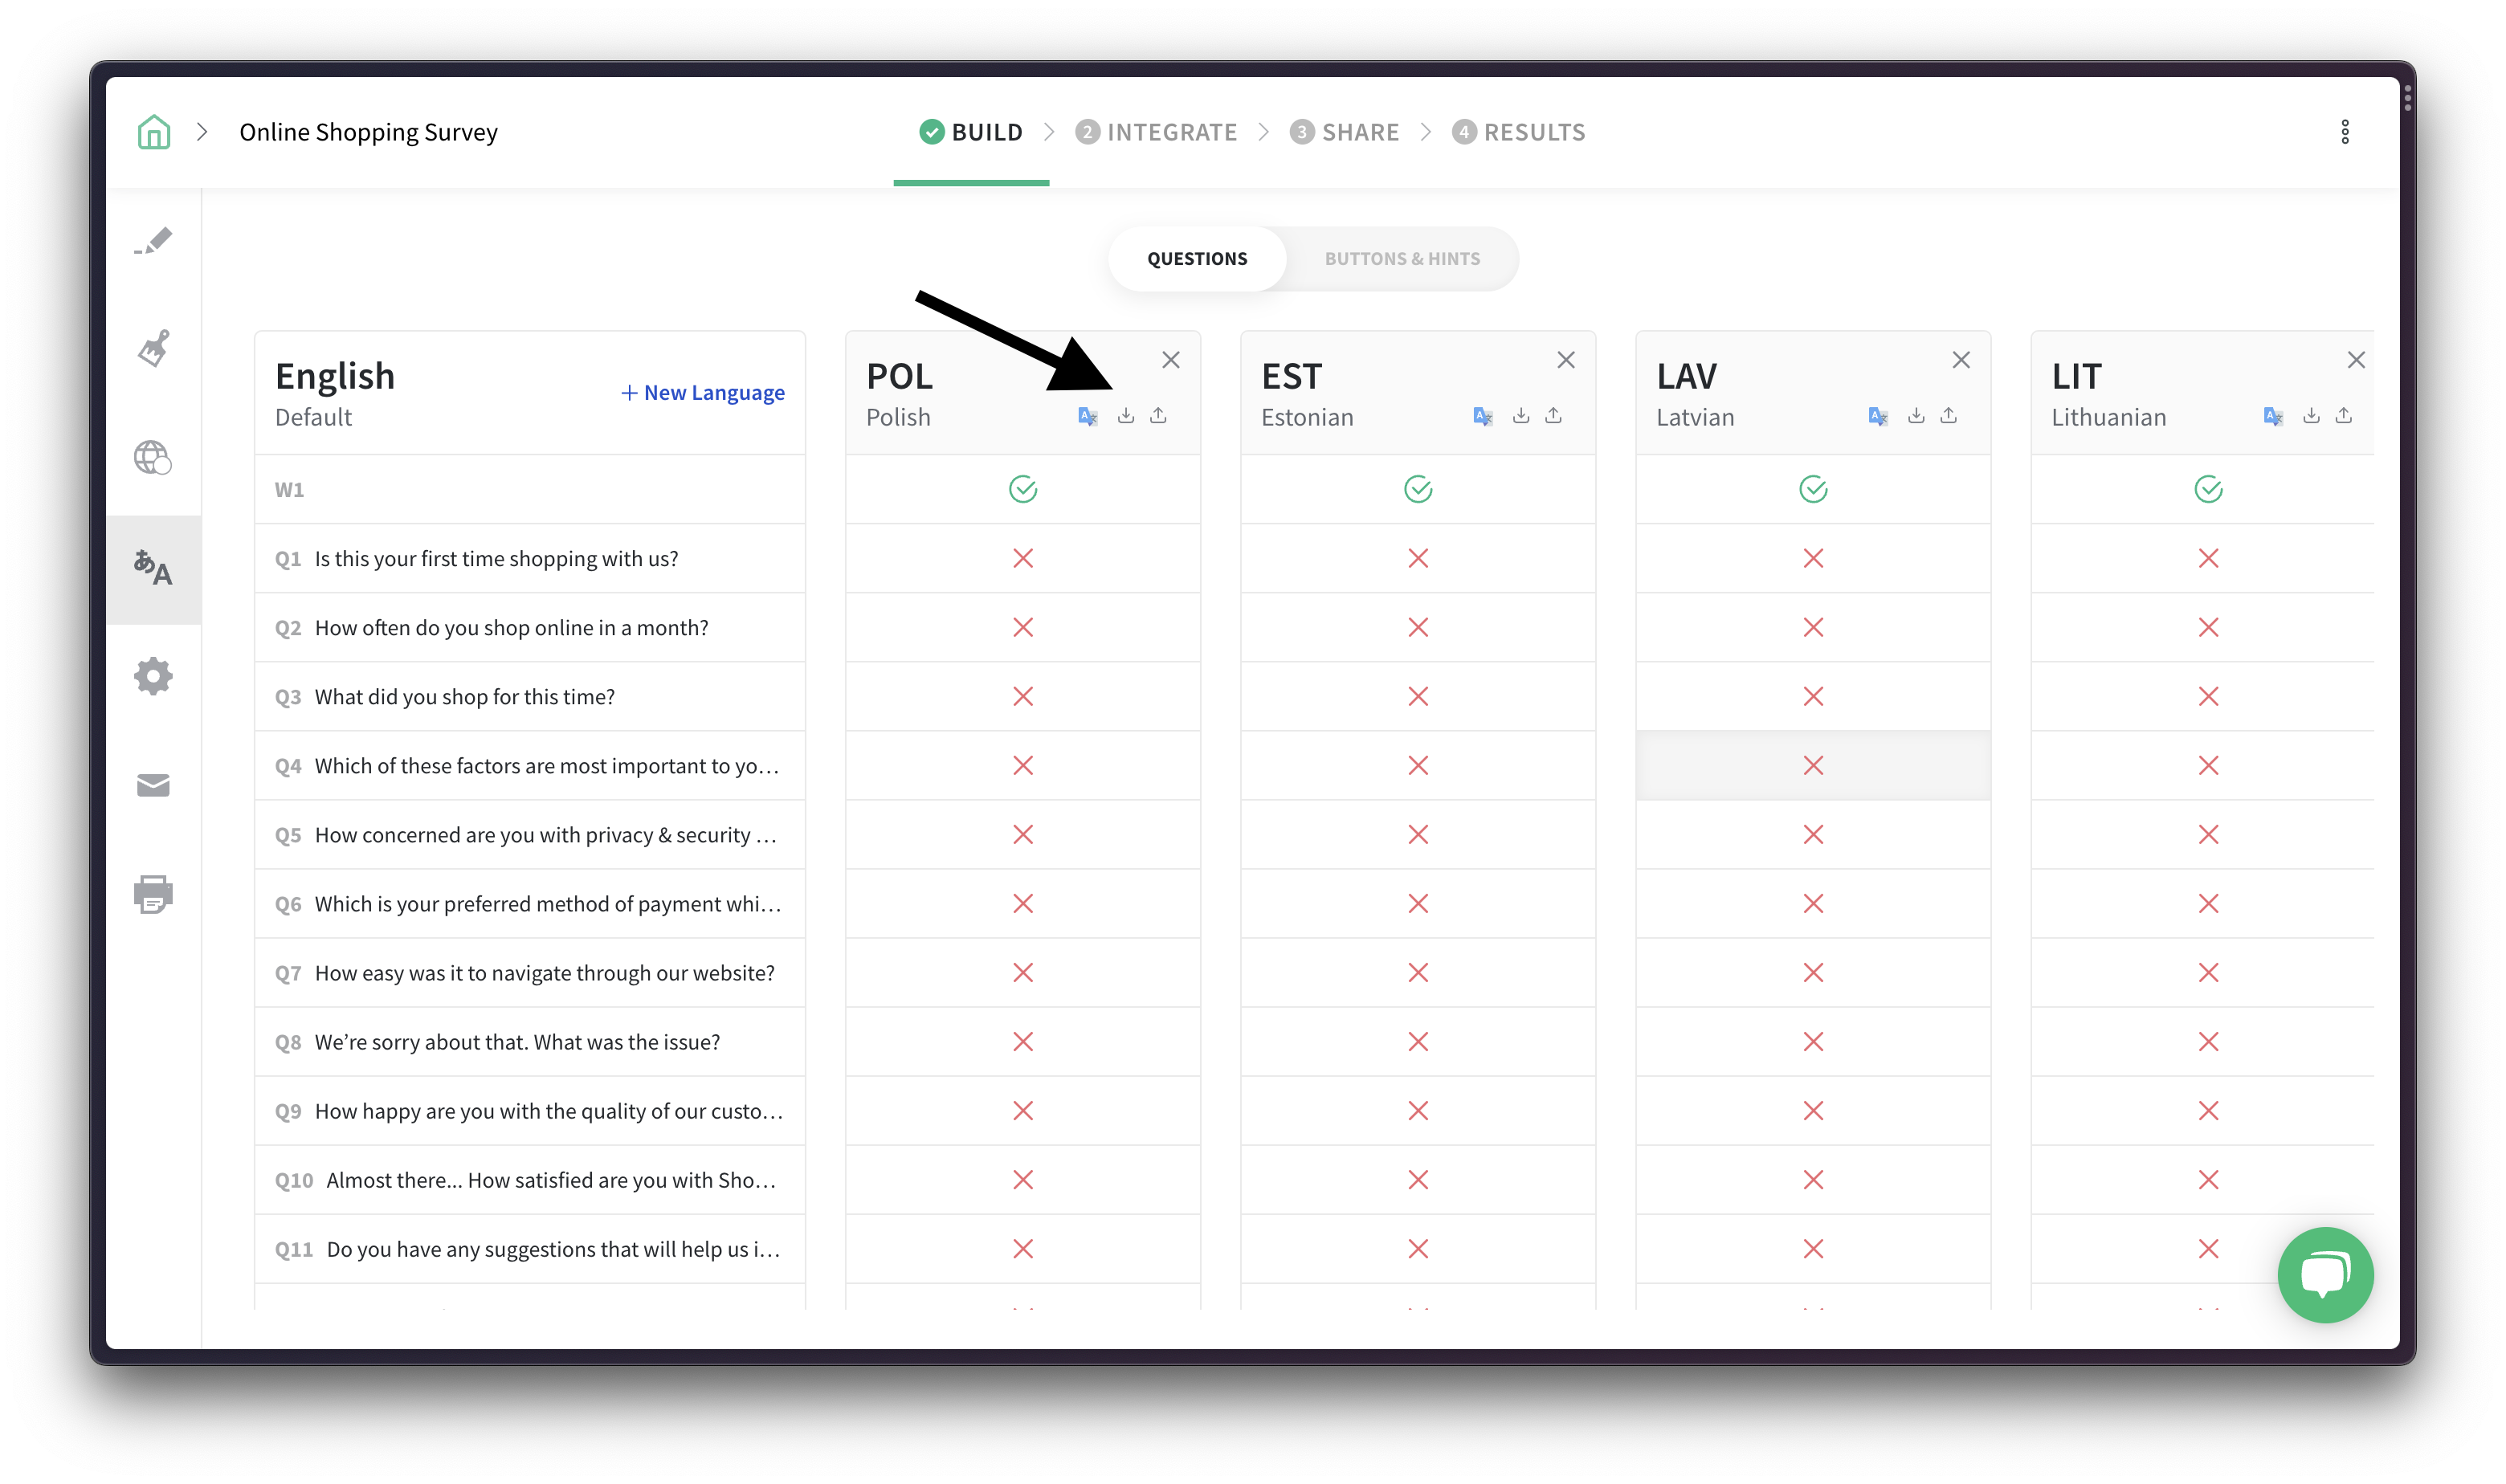
Task: Open W1 green check in Lithuanian column
Action: point(2208,489)
